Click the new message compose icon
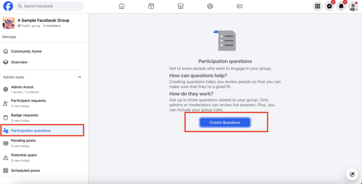 click(x=352, y=174)
